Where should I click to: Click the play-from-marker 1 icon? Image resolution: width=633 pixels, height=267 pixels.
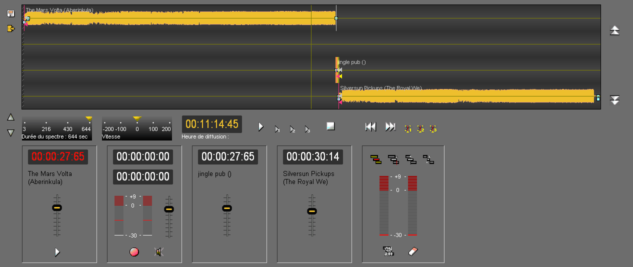pyautogui.click(x=277, y=129)
